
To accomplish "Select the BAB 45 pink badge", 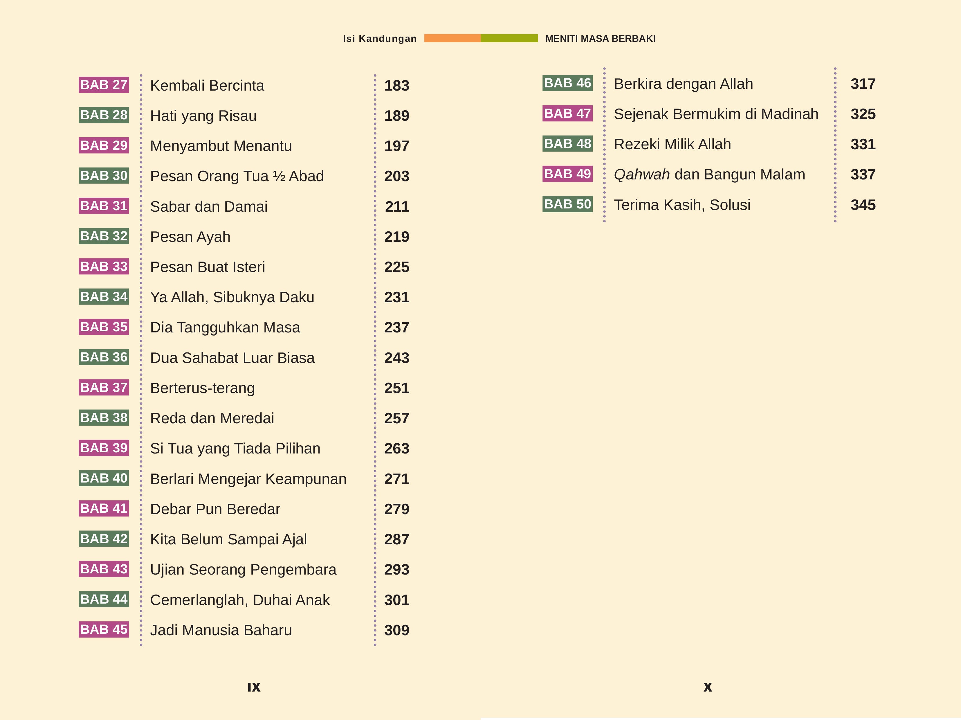I will [103, 629].
